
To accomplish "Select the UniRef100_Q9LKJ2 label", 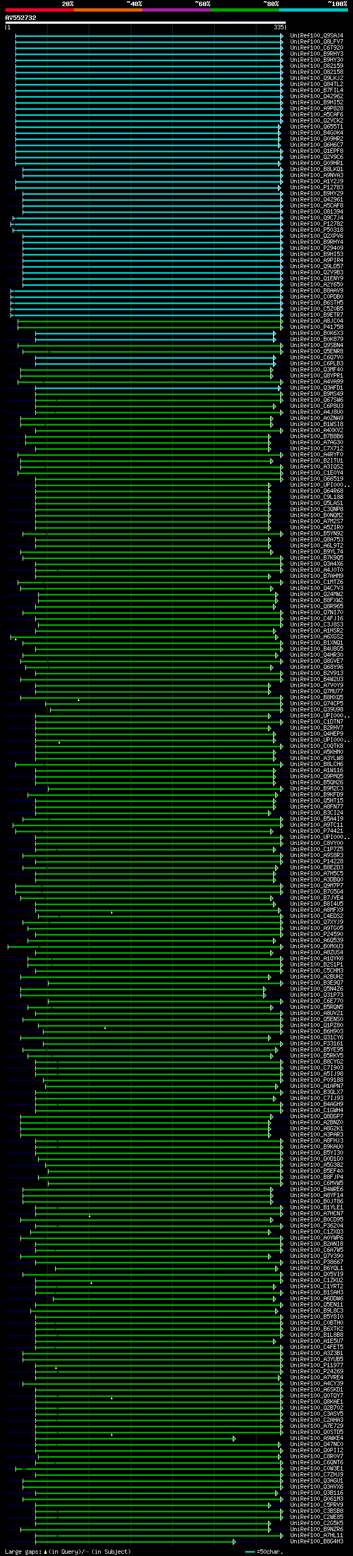I will [x=317, y=78].
